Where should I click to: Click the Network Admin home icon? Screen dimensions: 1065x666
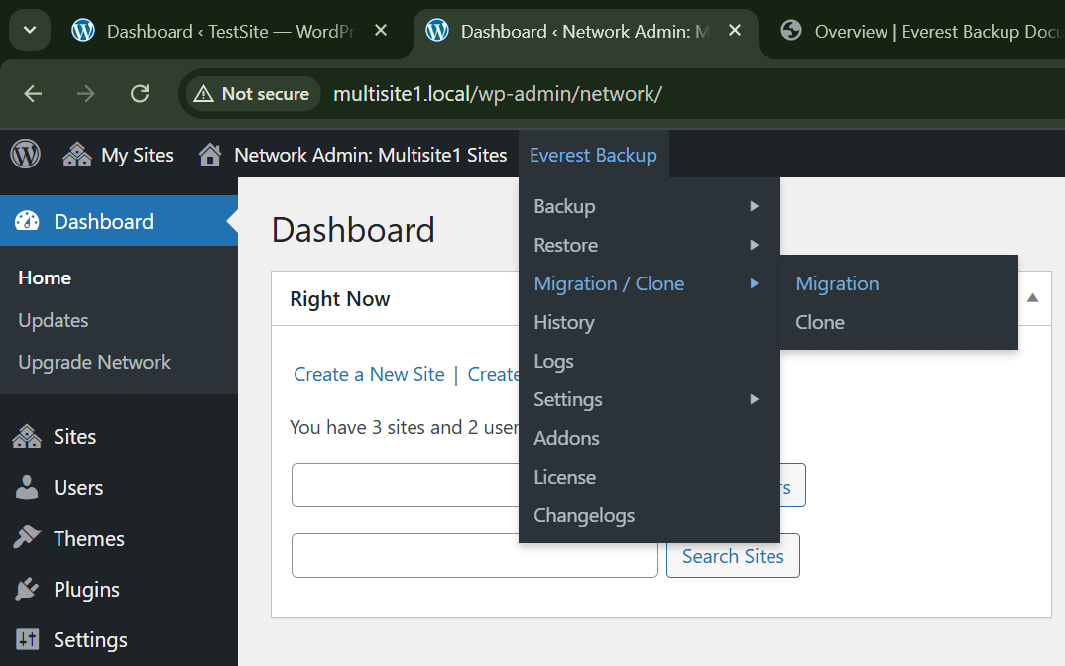point(209,155)
